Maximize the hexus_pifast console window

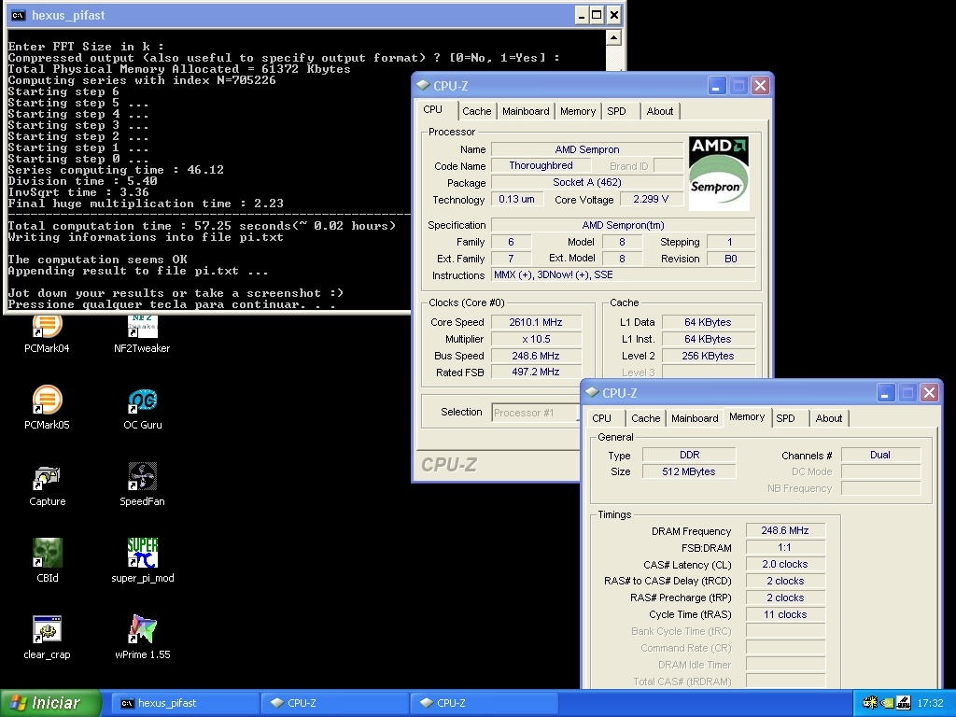[597, 15]
